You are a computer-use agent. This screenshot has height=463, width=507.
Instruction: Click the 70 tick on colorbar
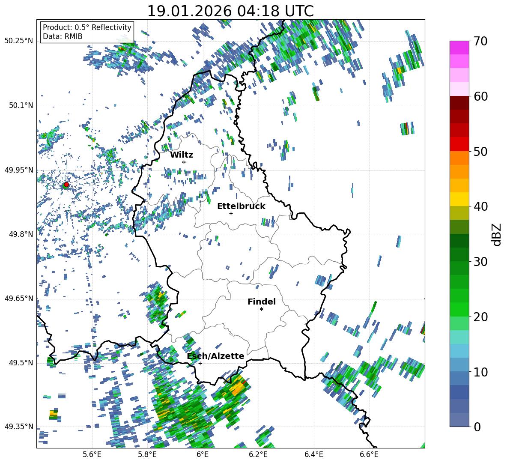tap(480, 41)
